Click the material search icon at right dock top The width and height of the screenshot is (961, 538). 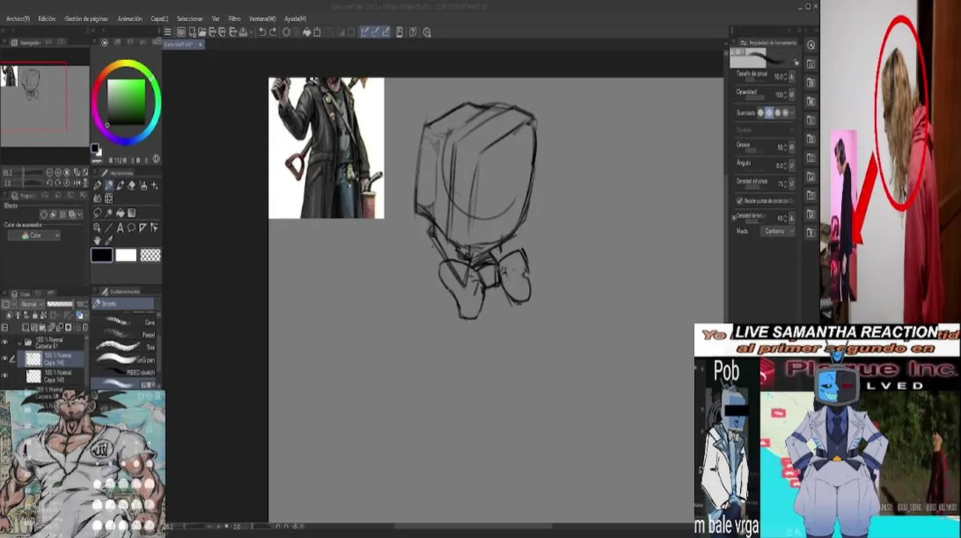point(811,45)
